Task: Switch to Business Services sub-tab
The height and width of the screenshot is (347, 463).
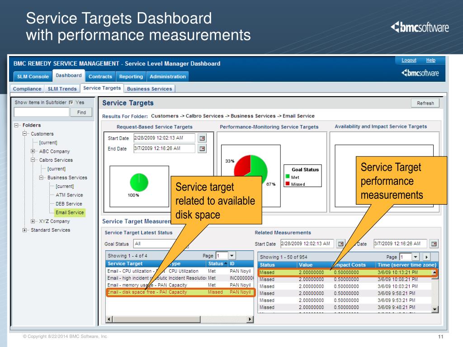Action: point(149,89)
